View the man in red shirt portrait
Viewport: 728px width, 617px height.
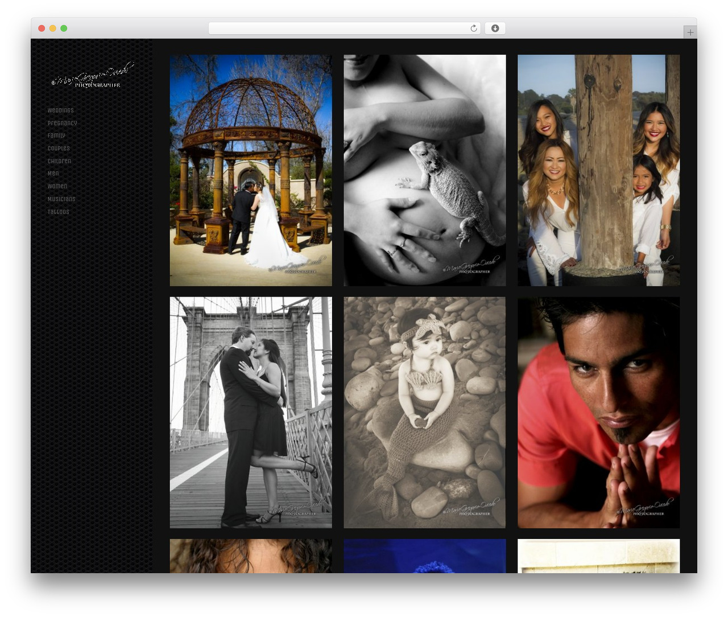click(599, 413)
